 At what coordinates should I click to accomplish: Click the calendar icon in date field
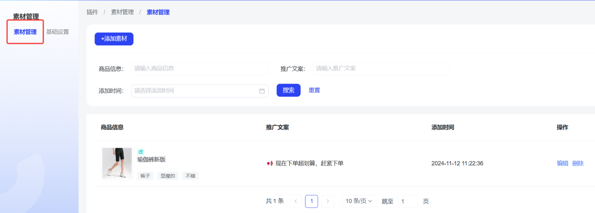click(262, 91)
